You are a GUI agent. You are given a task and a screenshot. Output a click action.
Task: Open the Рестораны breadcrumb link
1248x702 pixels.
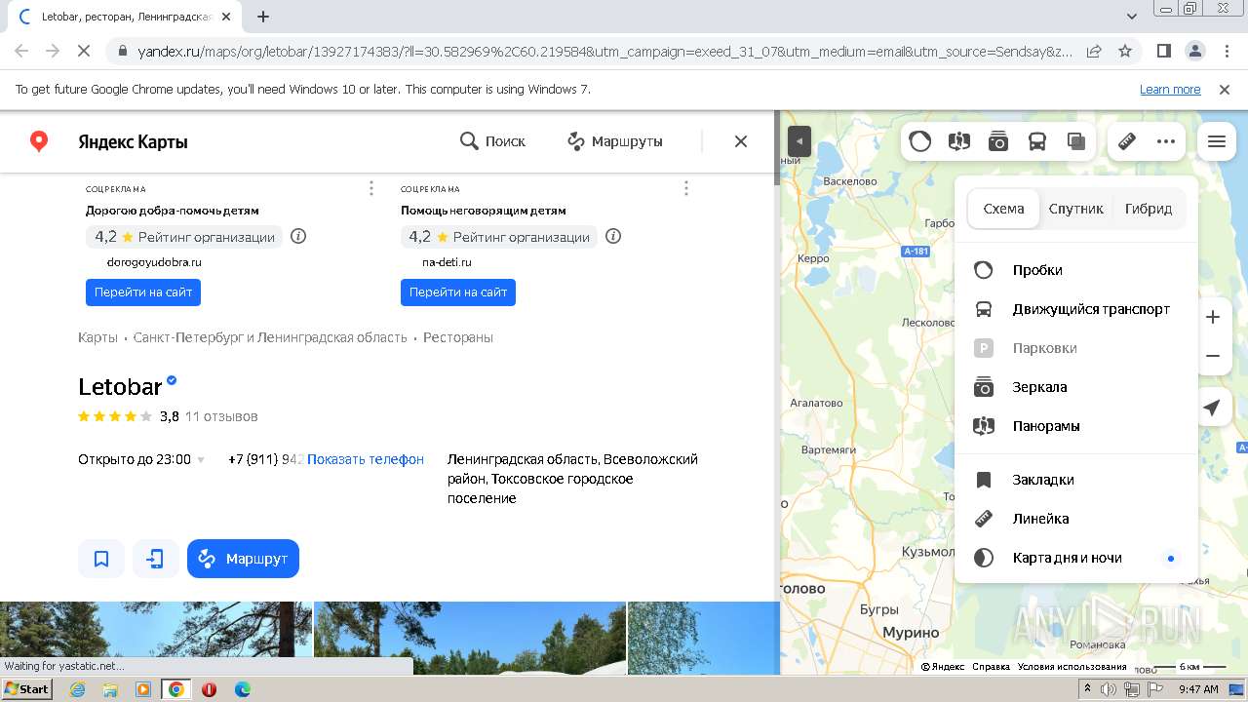pos(458,337)
